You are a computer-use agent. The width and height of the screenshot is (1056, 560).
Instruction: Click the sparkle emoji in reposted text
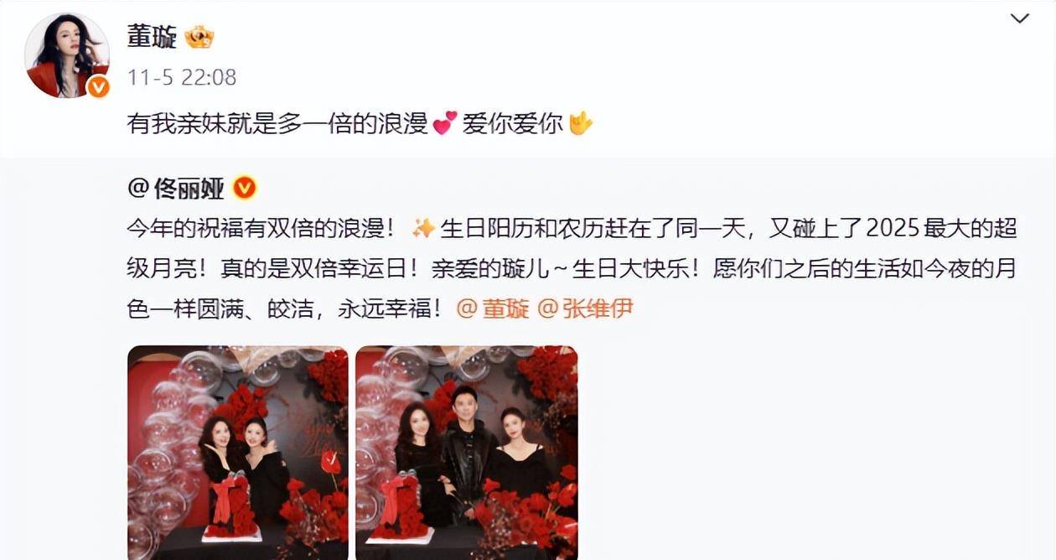424,228
